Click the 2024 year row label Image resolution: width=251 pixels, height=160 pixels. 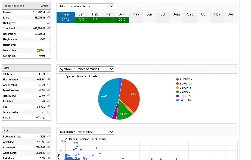(x=66, y=20)
